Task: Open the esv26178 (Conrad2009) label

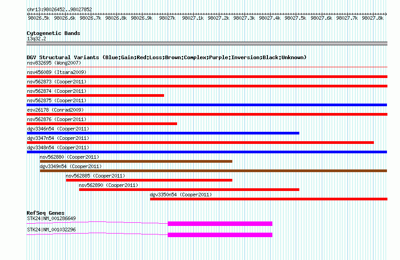Action: [55, 110]
